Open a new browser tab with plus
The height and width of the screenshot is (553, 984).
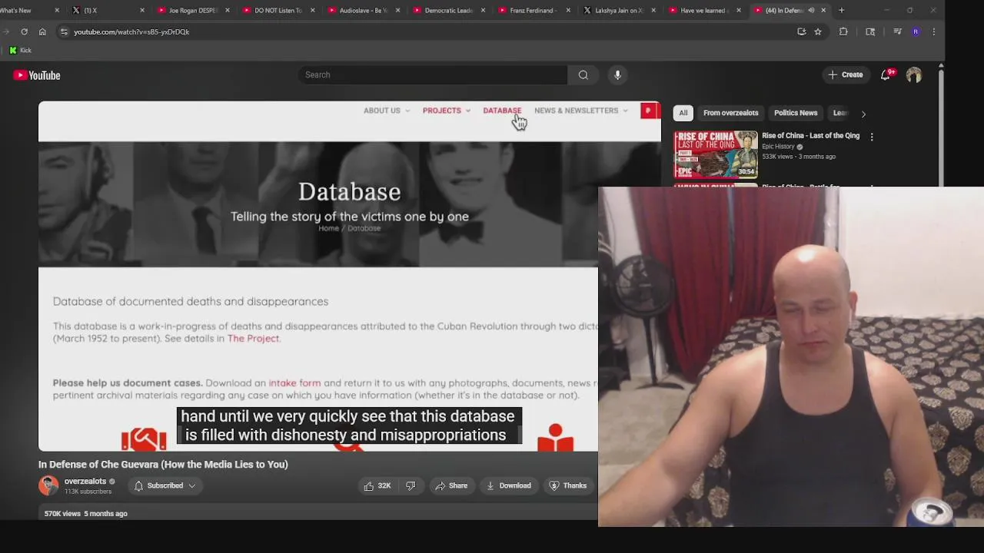pos(842,10)
